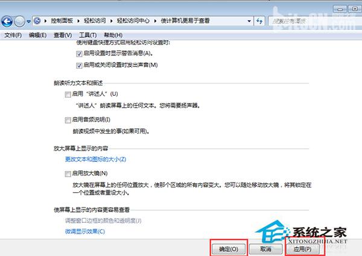Open the 工具(T) menu

click(87, 36)
